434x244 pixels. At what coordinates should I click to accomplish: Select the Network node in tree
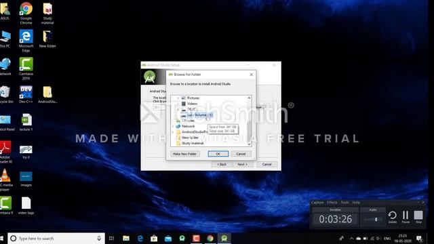point(185,126)
